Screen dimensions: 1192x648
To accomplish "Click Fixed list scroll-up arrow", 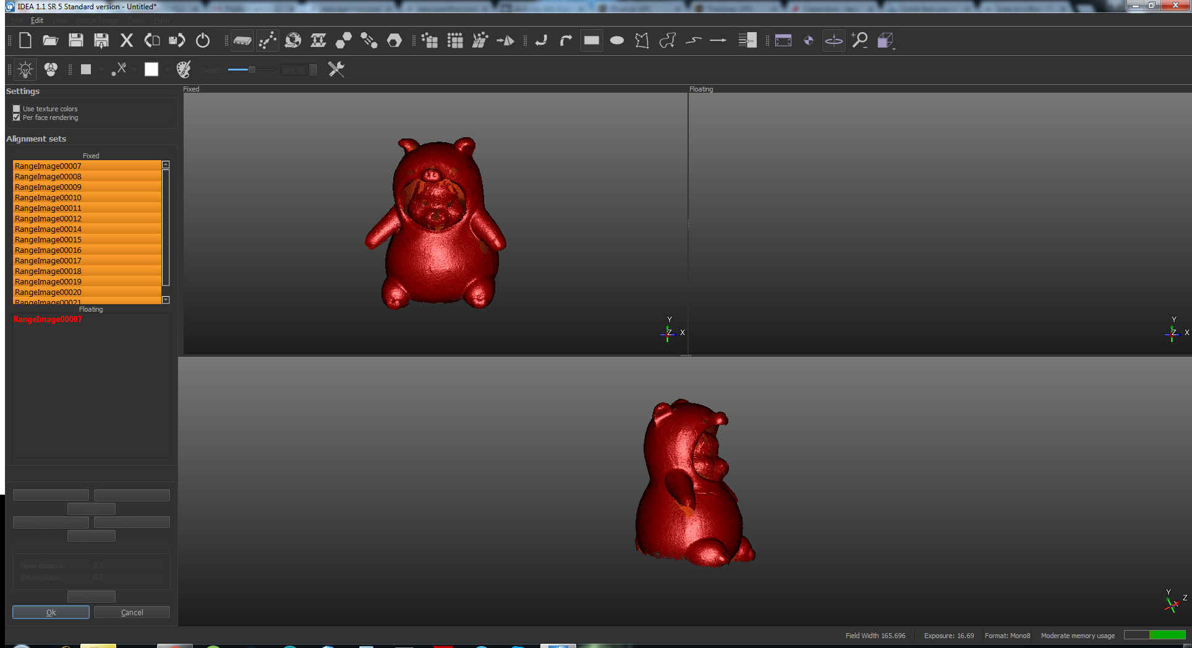I will pos(166,165).
